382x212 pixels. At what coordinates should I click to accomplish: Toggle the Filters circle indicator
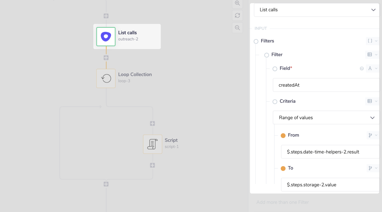(x=256, y=41)
